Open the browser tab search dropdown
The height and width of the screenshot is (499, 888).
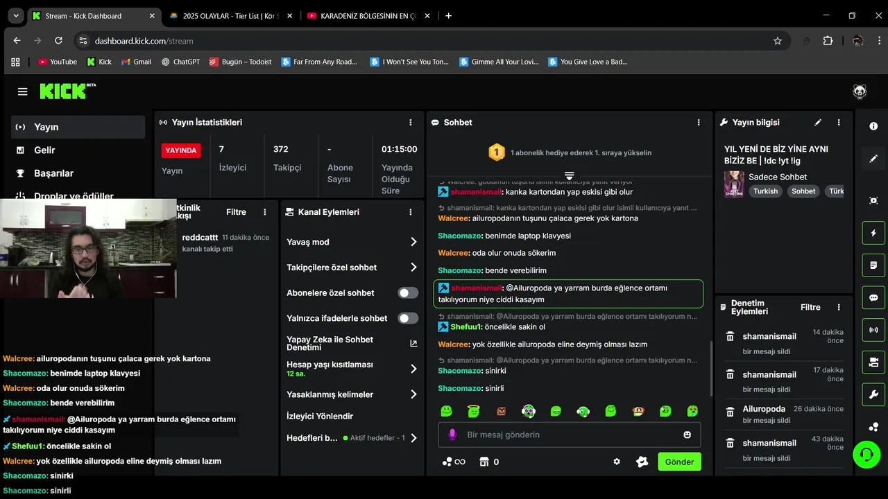click(x=15, y=15)
